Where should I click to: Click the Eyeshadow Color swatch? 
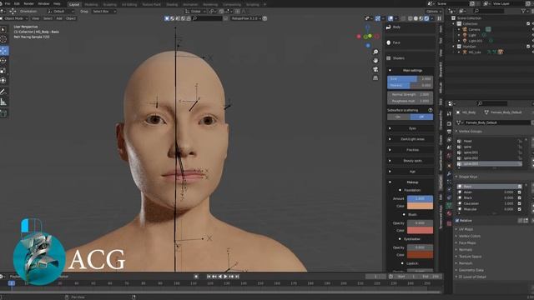[x=420, y=255]
